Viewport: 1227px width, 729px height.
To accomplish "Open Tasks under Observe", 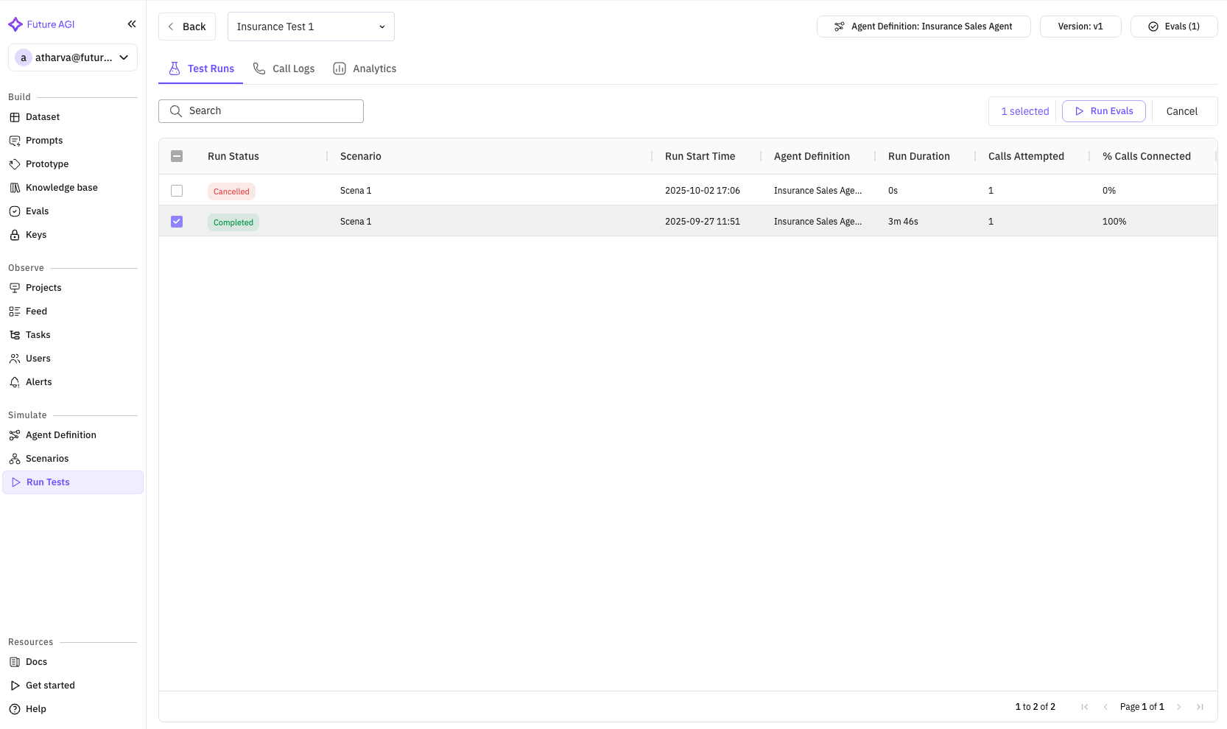I will point(72,335).
